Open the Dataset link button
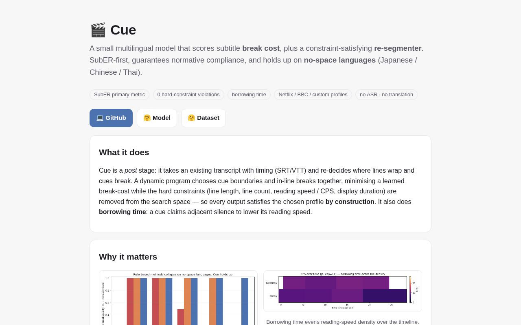This screenshot has width=521, height=325. point(204,118)
